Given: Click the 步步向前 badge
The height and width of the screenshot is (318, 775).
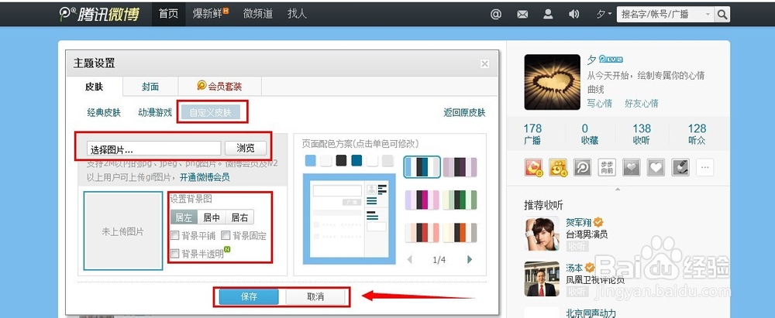Looking at the screenshot, I should (607, 167).
